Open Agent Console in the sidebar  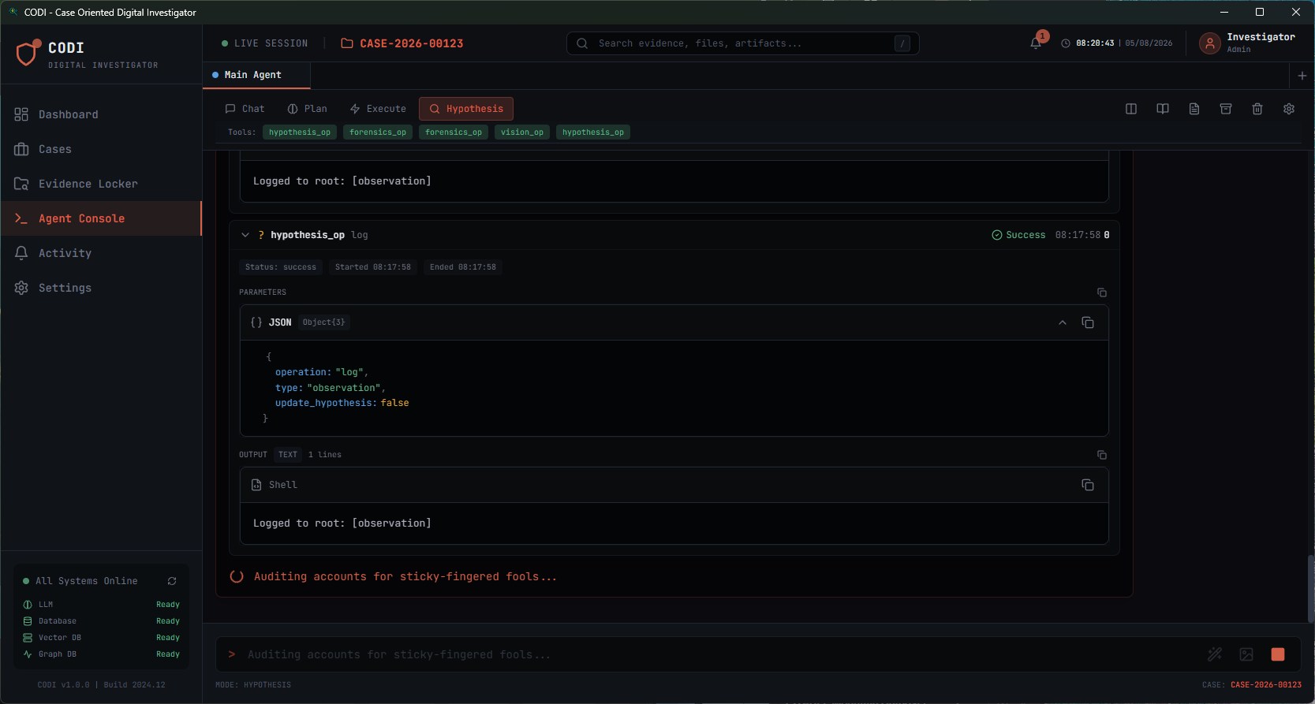[101, 218]
